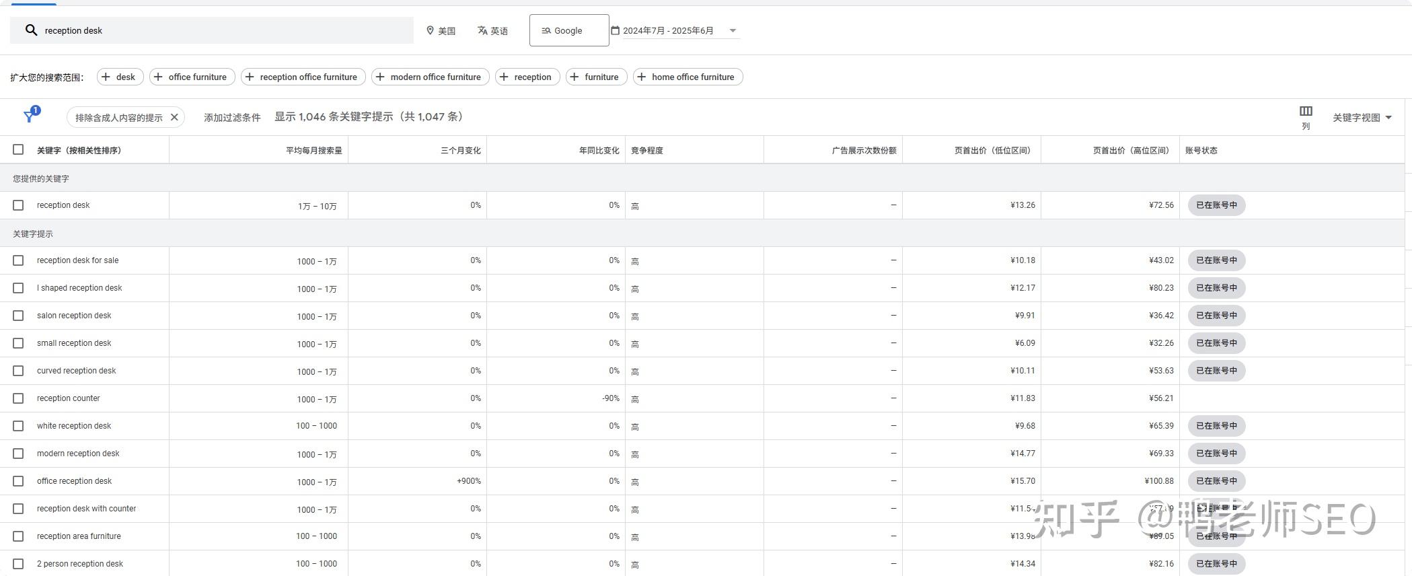The width and height of the screenshot is (1412, 576).
Task: Click the +900% three-month change value
Action: click(x=469, y=481)
